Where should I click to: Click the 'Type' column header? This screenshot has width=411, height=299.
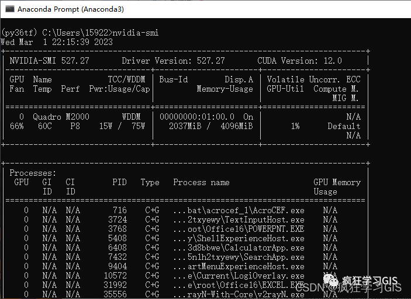(x=150, y=182)
